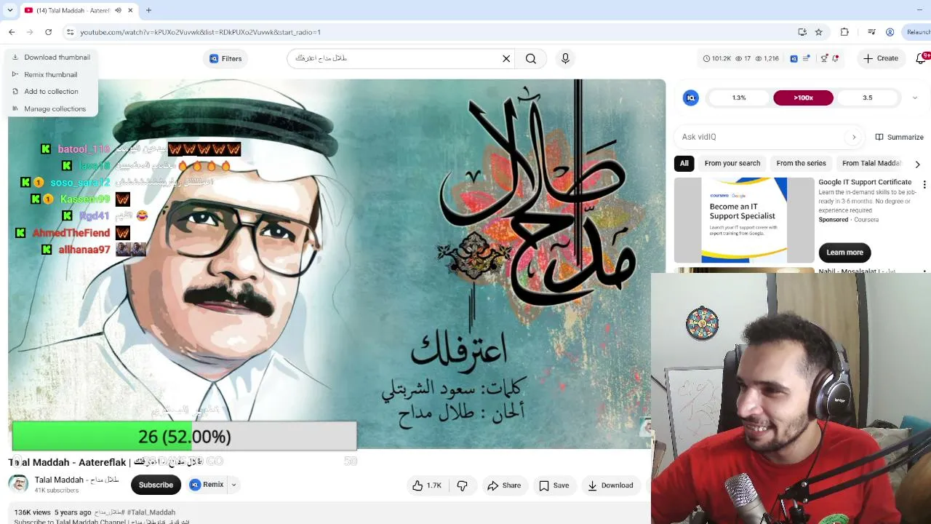Click the vidIQ logo in the stats bar
The height and width of the screenshot is (524, 931).
[x=794, y=58]
